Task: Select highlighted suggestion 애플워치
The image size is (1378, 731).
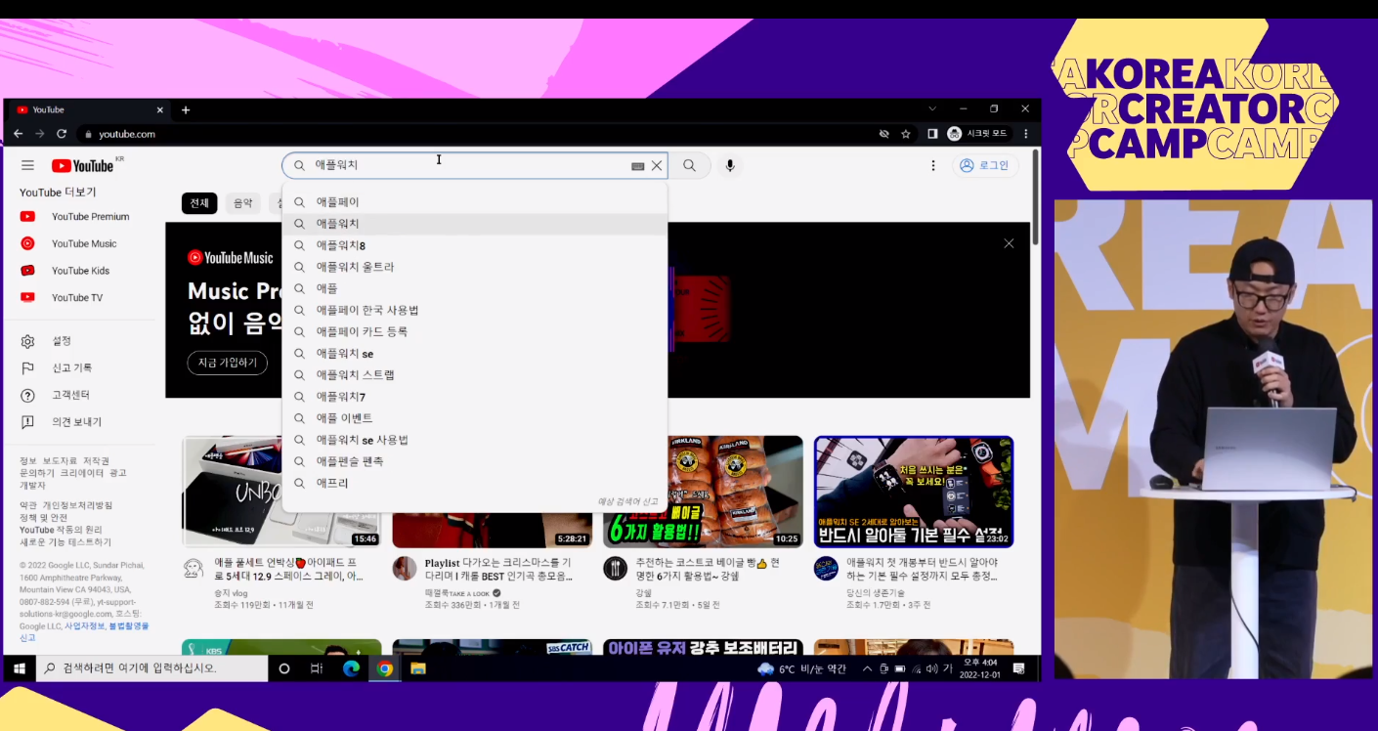Action: click(x=475, y=224)
